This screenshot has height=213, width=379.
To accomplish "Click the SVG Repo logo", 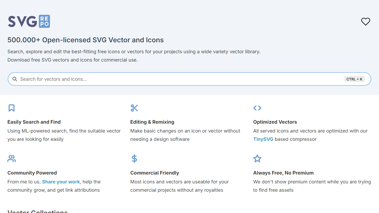I will pos(29,21).
